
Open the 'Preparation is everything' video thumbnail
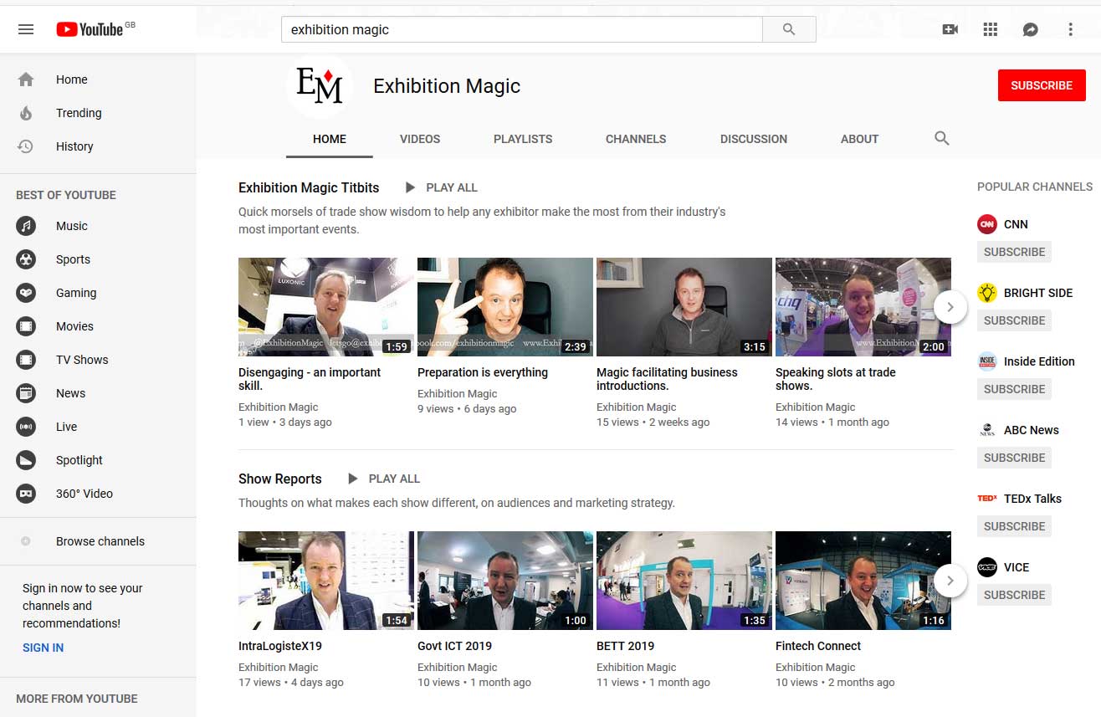pyautogui.click(x=504, y=307)
